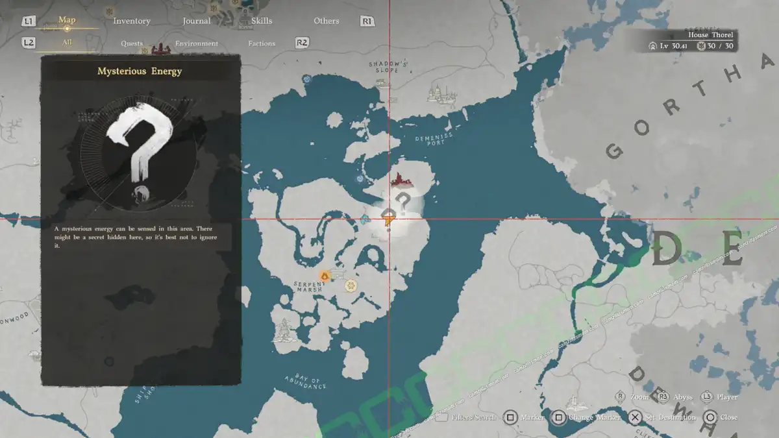
Task: Select the city illustration near Demeniss Port
Action: (x=439, y=93)
